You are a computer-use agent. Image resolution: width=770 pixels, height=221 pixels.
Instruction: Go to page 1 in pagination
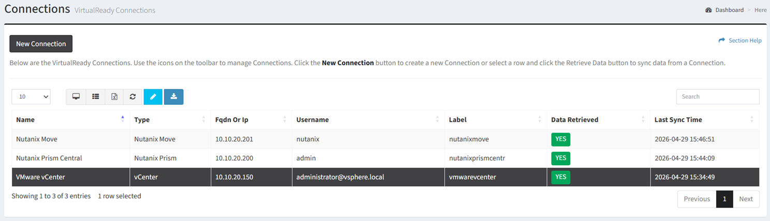[724, 199]
